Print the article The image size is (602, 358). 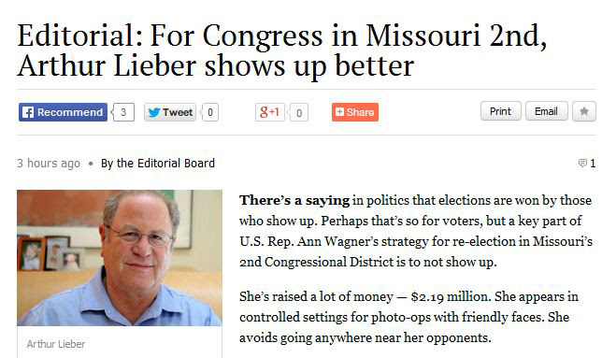pos(501,111)
